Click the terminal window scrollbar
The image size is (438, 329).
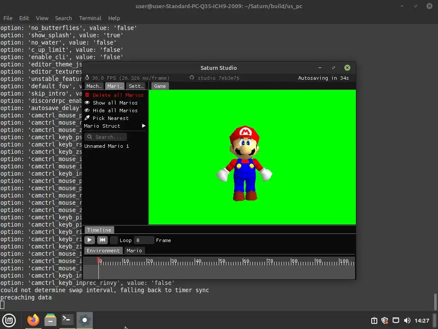[435, 302]
